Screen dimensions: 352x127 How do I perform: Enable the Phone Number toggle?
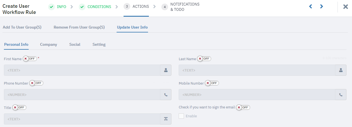[x=36, y=83]
